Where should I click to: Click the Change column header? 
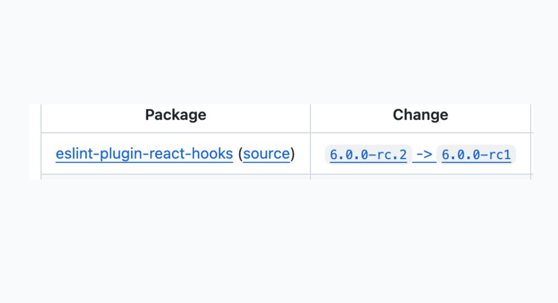click(420, 115)
